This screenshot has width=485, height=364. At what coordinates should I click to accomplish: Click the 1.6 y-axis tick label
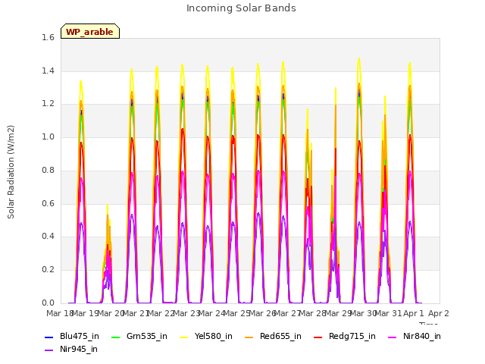pos(48,37)
